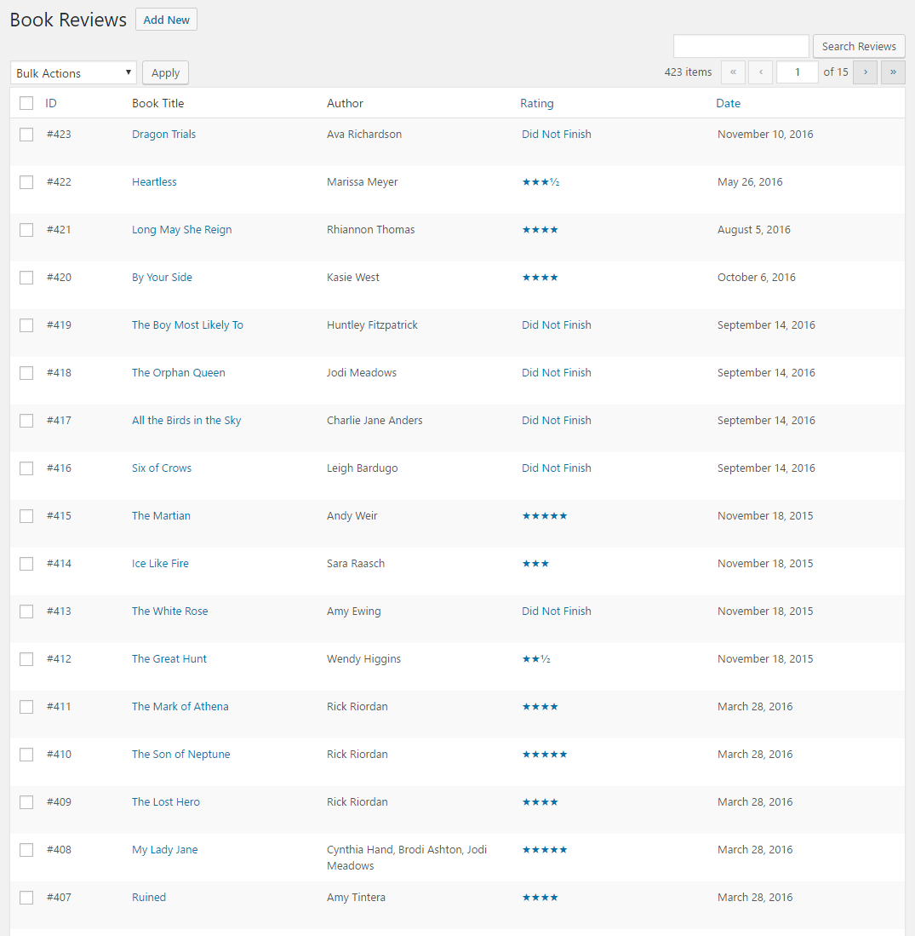This screenshot has width=915, height=936.
Task: Open the Dragon Trials review link
Action: pyautogui.click(x=163, y=135)
